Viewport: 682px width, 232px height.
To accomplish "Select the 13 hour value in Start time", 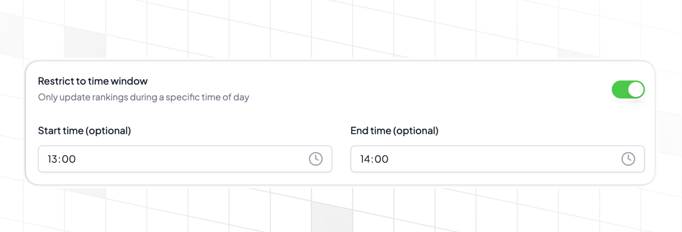I will point(52,159).
